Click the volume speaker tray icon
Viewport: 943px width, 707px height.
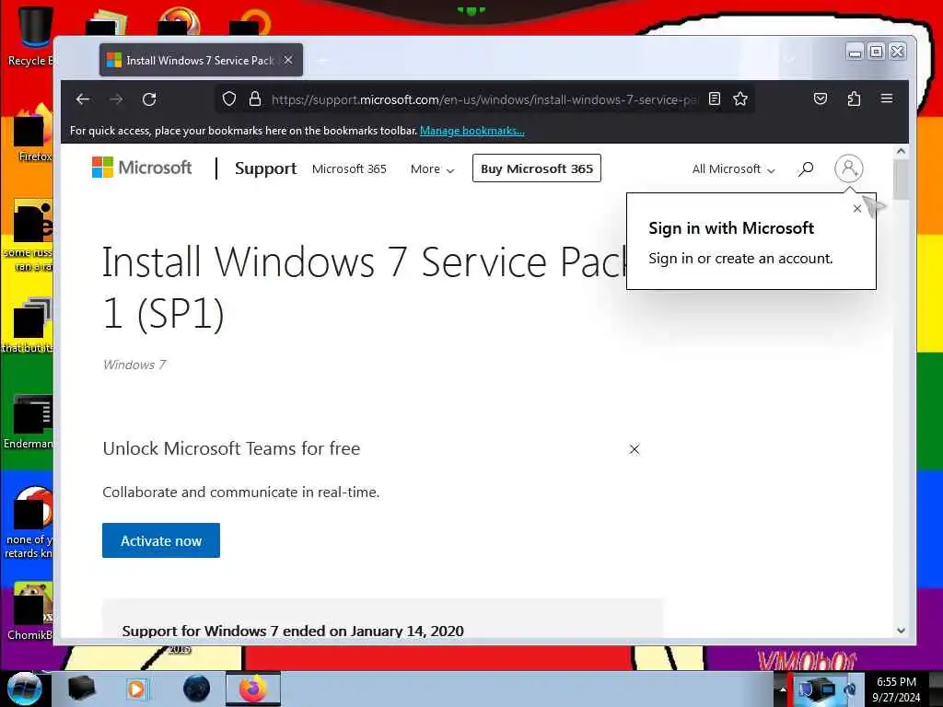pos(850,690)
